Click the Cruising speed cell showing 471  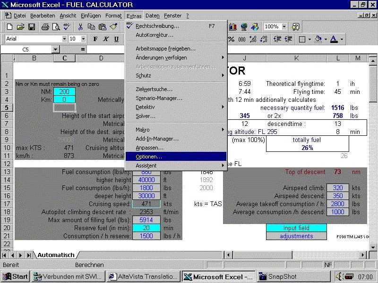pos(146,204)
